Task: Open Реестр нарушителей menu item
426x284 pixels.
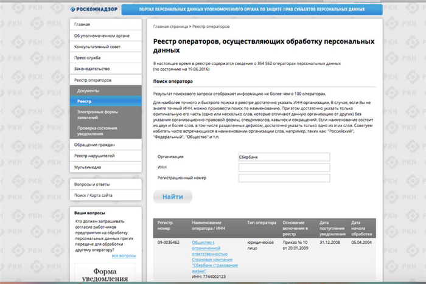Action: point(106,156)
